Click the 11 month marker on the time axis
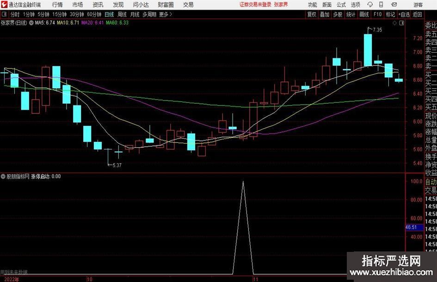Image resolution: width=437 pixels, height=282 pixels. pos(255,279)
